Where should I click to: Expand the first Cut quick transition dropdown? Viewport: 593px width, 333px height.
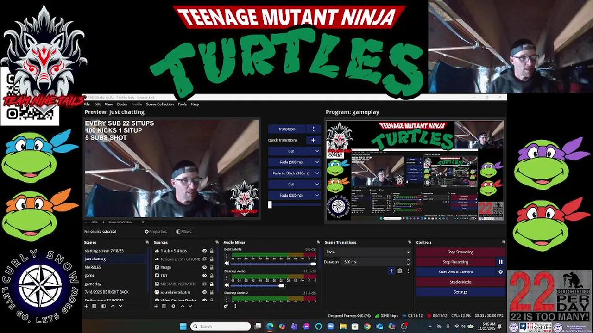pos(317,151)
